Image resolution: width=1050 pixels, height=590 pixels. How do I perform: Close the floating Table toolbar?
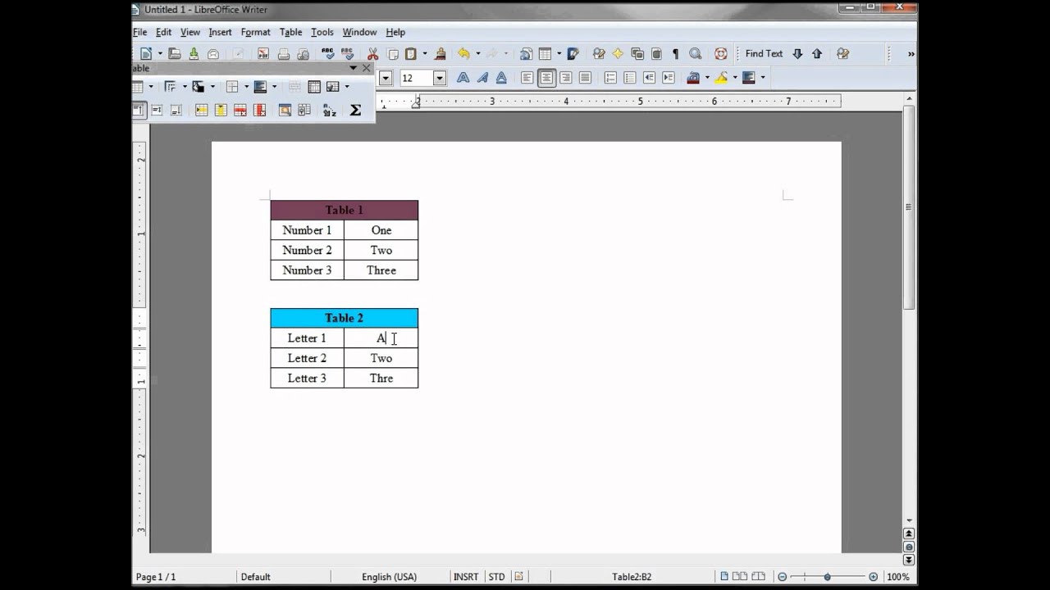pos(367,68)
